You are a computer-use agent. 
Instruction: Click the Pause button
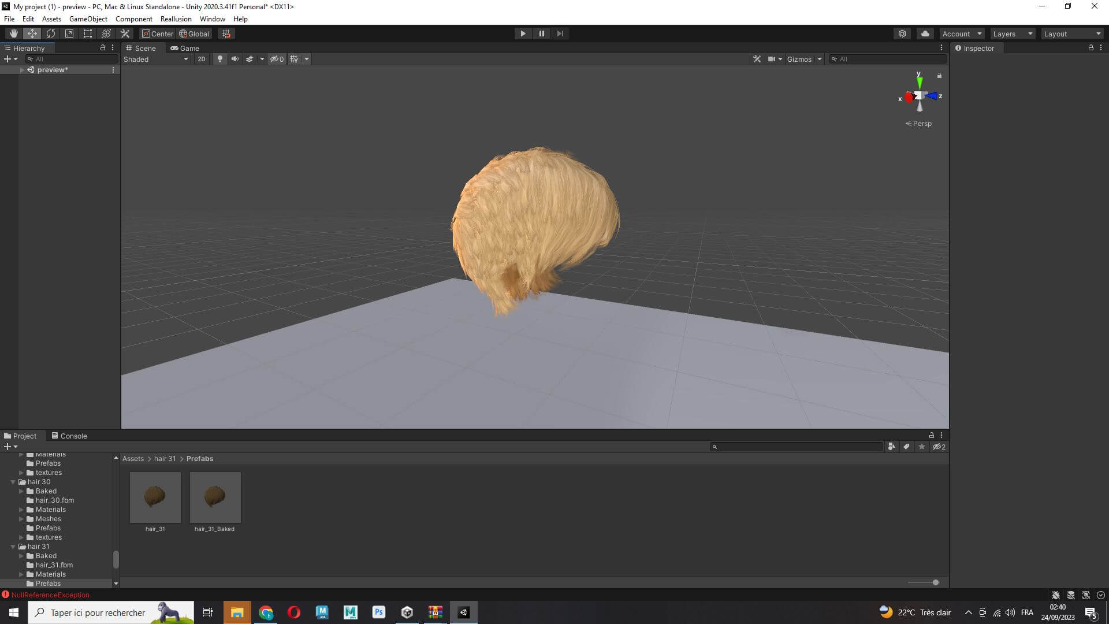tap(541, 34)
